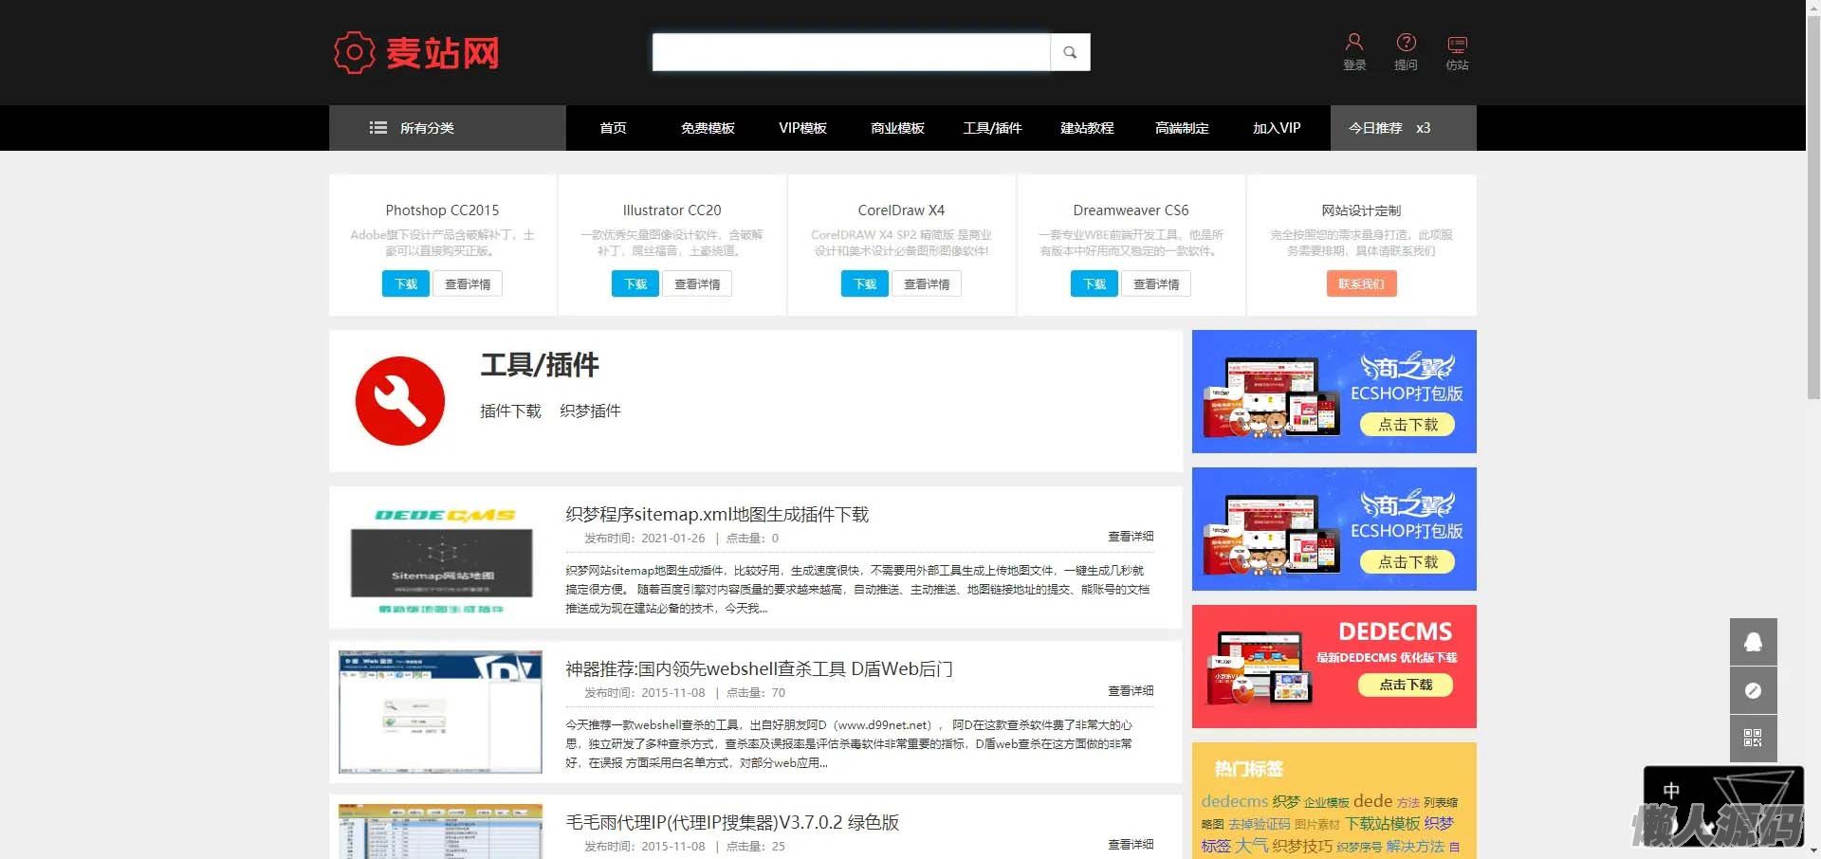Open the 免费模板 nav item

[708, 128]
